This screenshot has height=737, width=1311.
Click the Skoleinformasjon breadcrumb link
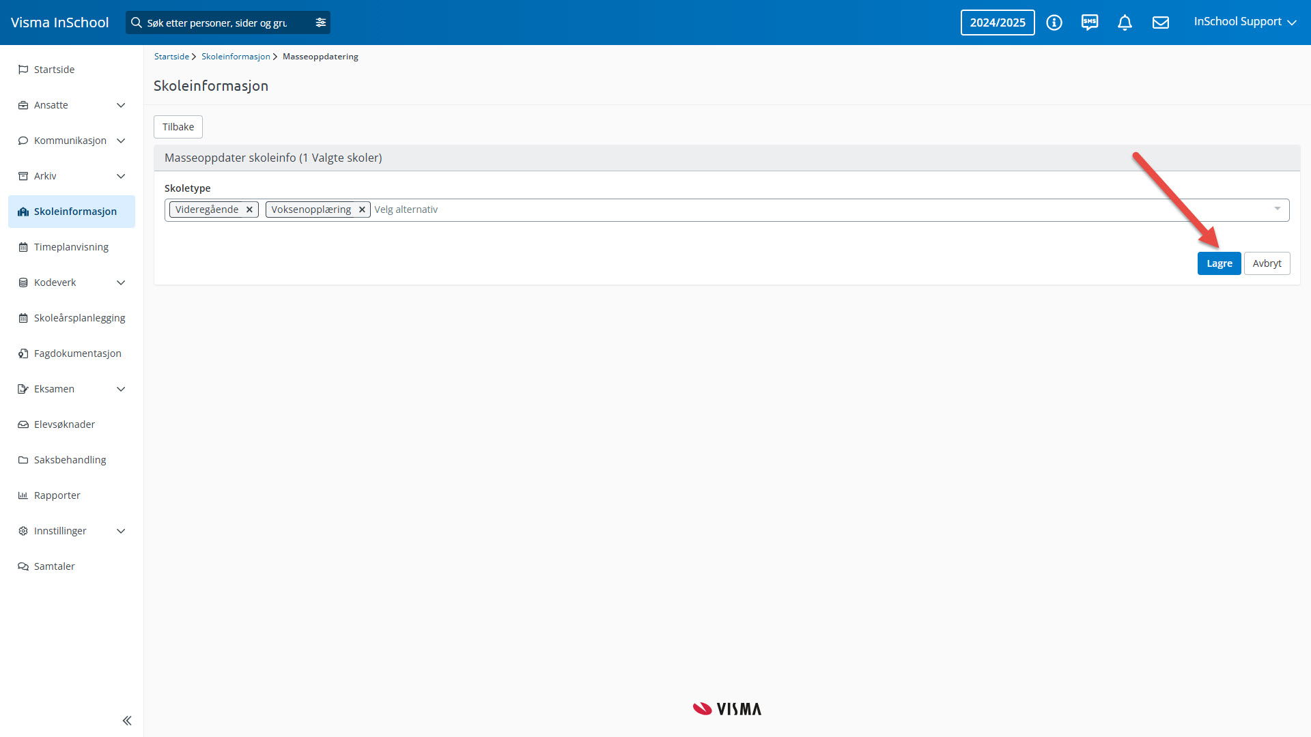(x=236, y=57)
